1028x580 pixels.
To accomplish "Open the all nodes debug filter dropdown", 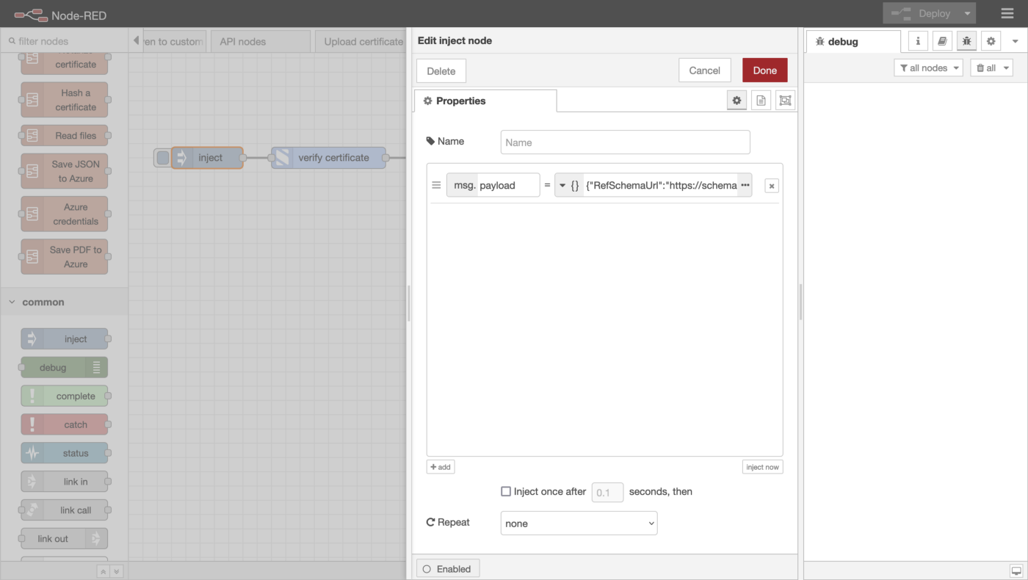I will coord(928,68).
